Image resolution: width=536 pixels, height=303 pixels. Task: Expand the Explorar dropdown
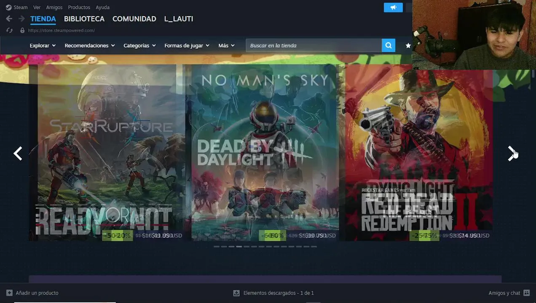click(x=43, y=45)
